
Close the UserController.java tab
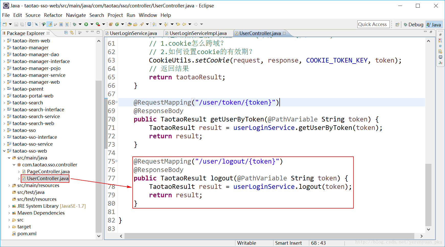point(284,33)
